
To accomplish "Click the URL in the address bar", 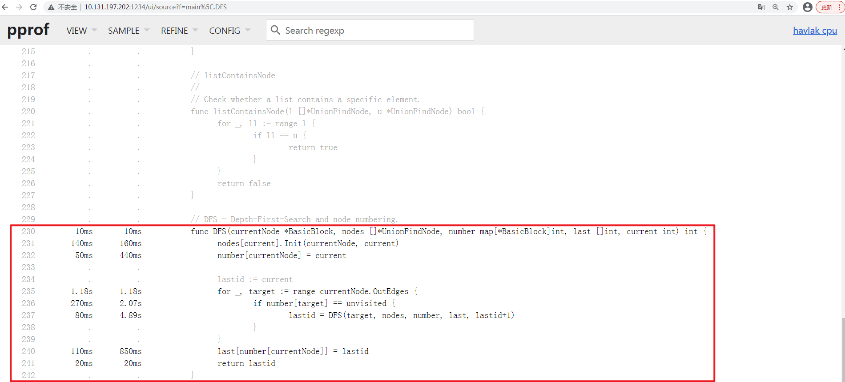I will tap(156, 7).
